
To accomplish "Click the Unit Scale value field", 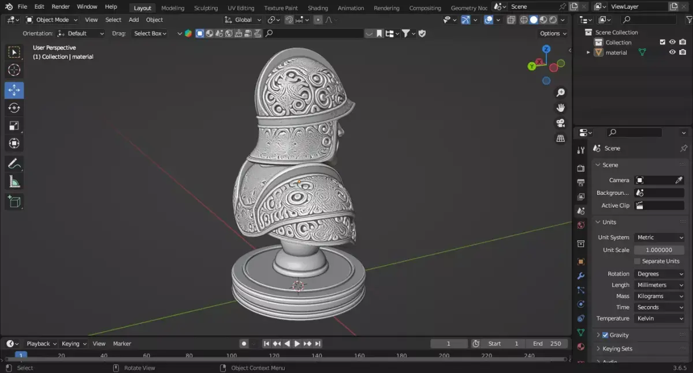I will [660, 250].
